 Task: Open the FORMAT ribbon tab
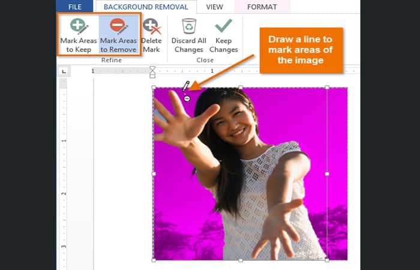click(262, 7)
